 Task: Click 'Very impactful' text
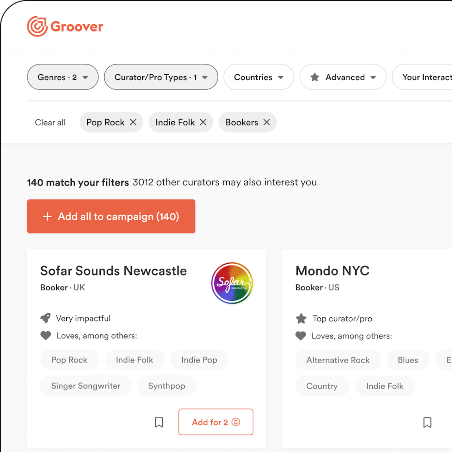[83, 318]
